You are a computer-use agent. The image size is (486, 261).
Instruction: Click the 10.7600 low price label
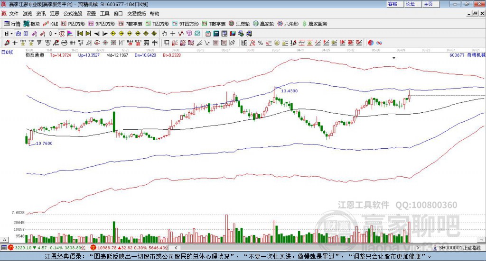point(44,144)
